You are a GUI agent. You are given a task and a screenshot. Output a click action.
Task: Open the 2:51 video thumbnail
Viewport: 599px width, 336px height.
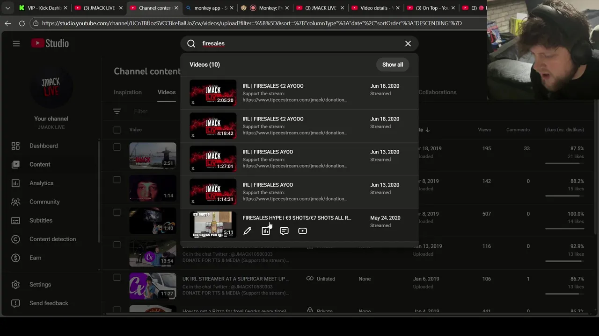coord(153,155)
